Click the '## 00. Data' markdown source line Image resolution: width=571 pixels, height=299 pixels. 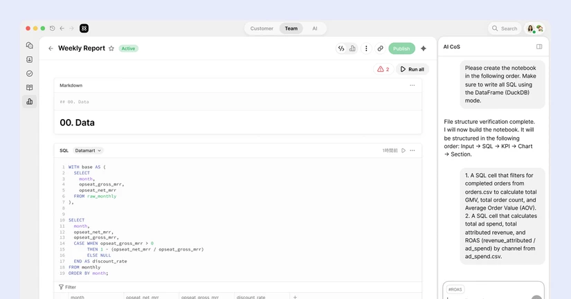point(74,102)
